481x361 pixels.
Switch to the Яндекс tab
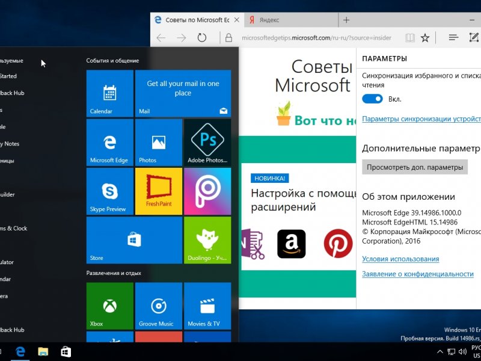292,20
